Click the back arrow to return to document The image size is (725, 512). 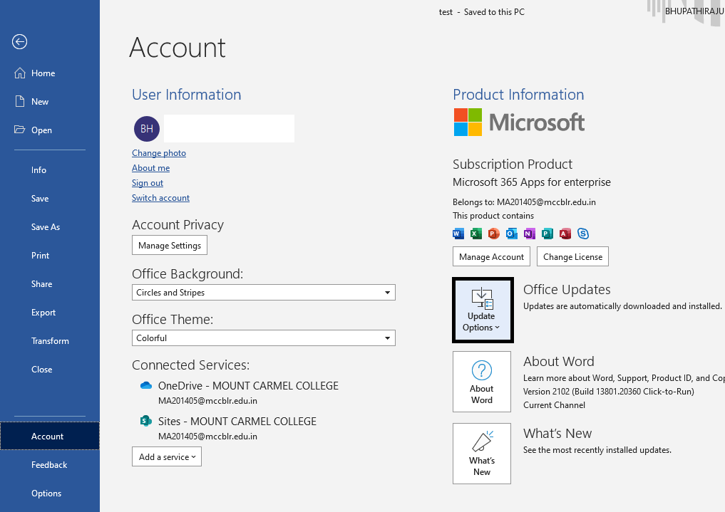pyautogui.click(x=19, y=41)
